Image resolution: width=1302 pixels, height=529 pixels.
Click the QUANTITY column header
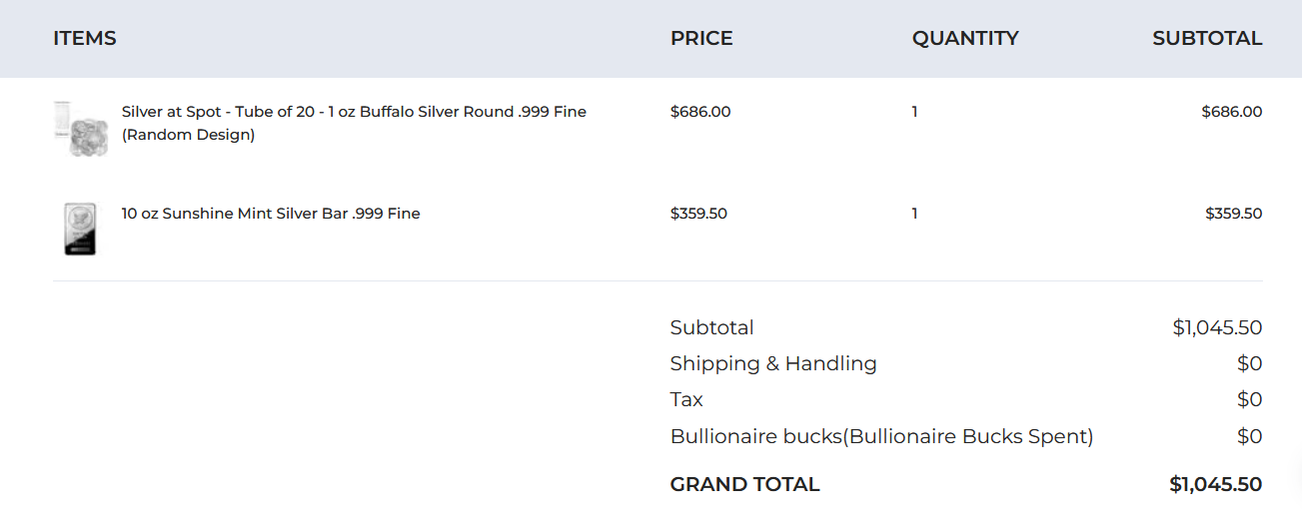coord(965,39)
